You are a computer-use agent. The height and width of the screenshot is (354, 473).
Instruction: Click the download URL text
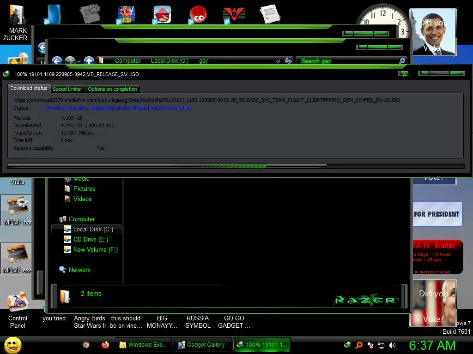tap(206, 100)
